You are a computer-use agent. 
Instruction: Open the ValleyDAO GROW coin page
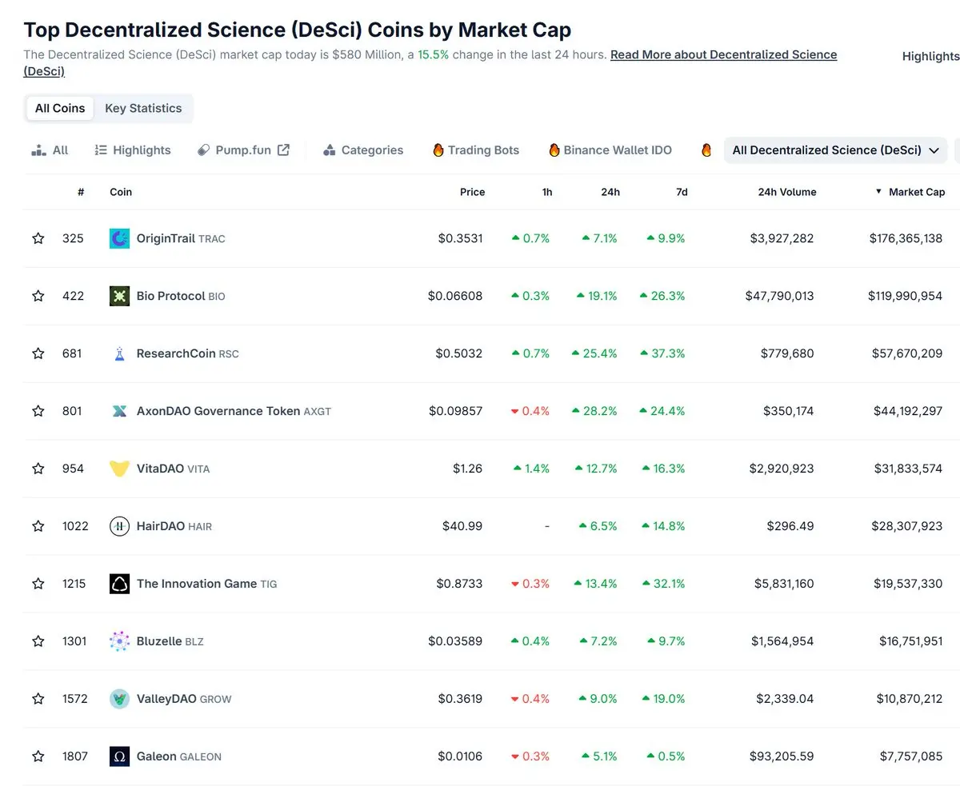(184, 699)
